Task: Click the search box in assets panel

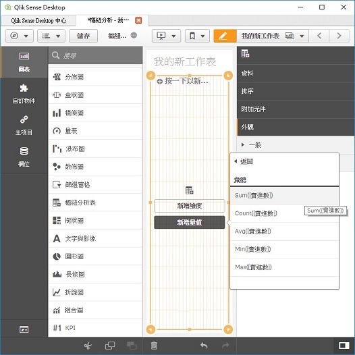Action: pyautogui.click(x=96, y=55)
